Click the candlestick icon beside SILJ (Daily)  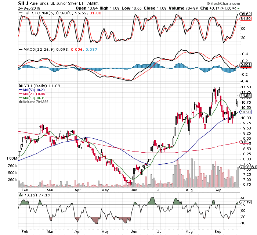[x=21, y=86]
